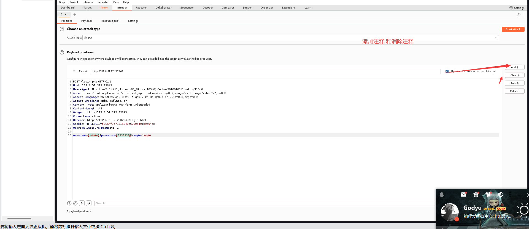Click the Auto § button
The height and width of the screenshot is (229, 529).
point(514,83)
